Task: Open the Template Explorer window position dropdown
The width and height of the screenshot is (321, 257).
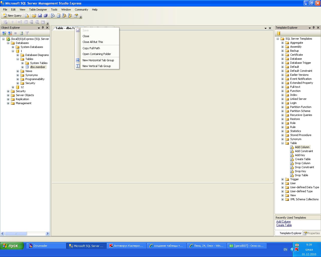Action: (310, 28)
